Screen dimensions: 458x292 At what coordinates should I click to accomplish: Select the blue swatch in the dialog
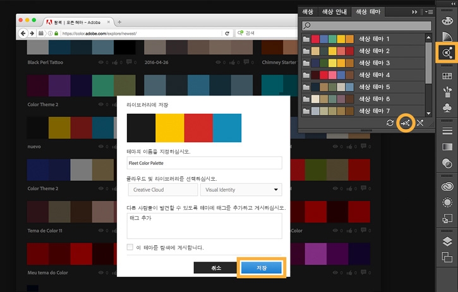click(x=227, y=128)
